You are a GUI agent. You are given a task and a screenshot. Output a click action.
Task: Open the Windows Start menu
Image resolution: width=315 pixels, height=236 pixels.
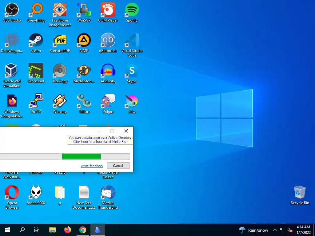(x=7, y=230)
